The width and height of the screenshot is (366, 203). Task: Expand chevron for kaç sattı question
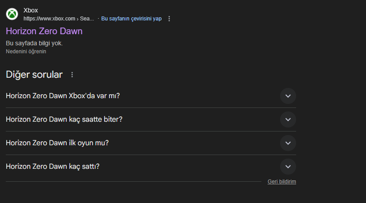[288, 167]
